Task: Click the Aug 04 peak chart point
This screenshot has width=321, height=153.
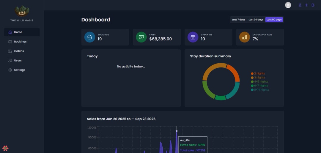Action: [177, 131]
